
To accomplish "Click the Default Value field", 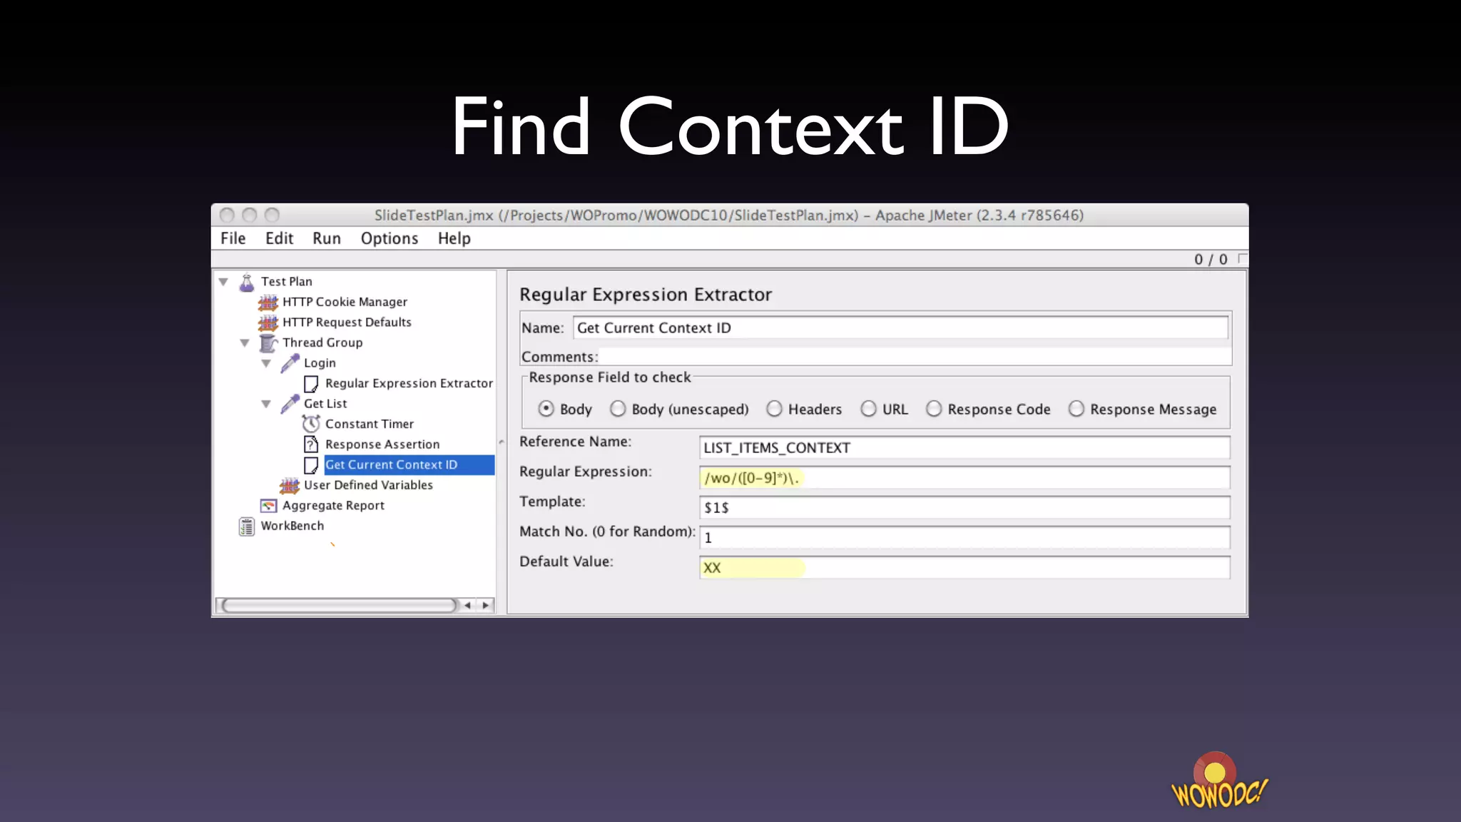I will (x=964, y=568).
